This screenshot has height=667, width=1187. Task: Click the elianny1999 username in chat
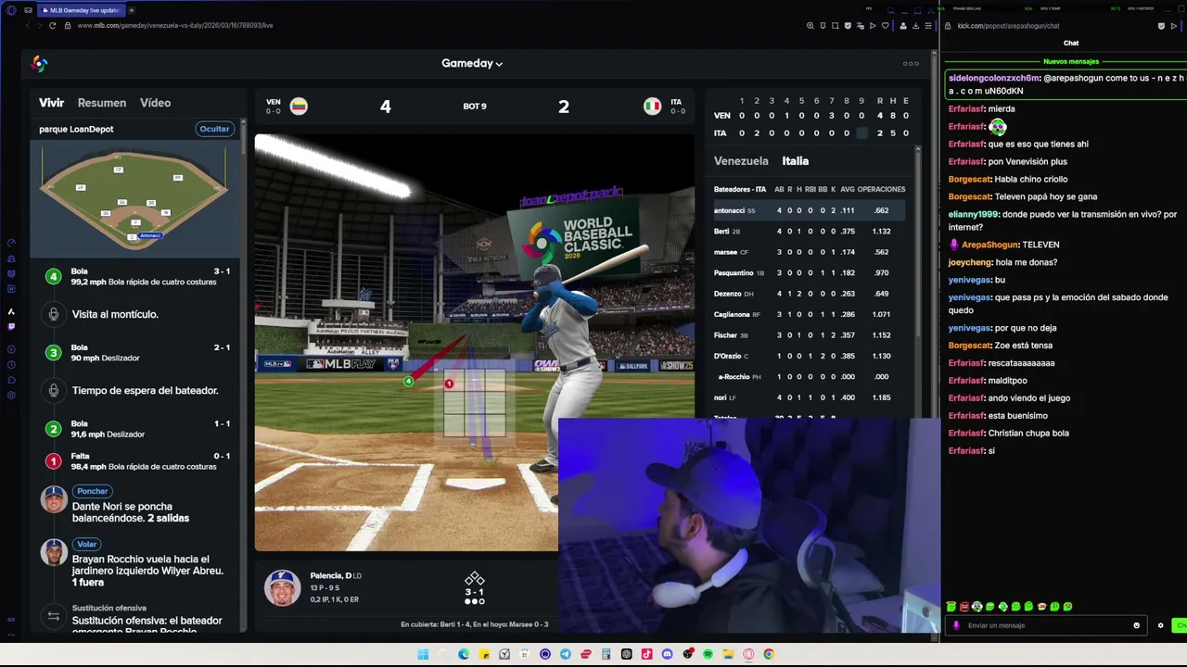pos(973,214)
